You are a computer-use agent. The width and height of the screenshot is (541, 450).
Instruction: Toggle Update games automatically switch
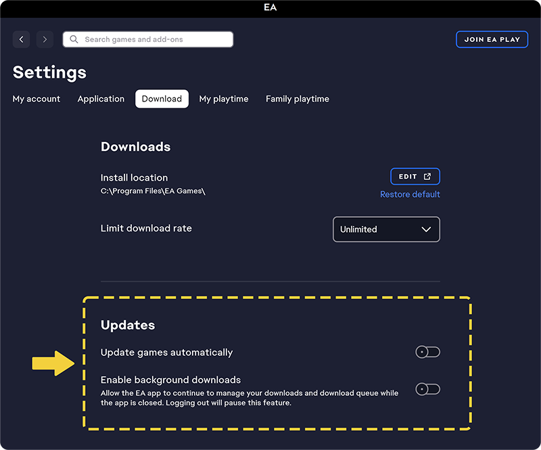[x=428, y=353]
